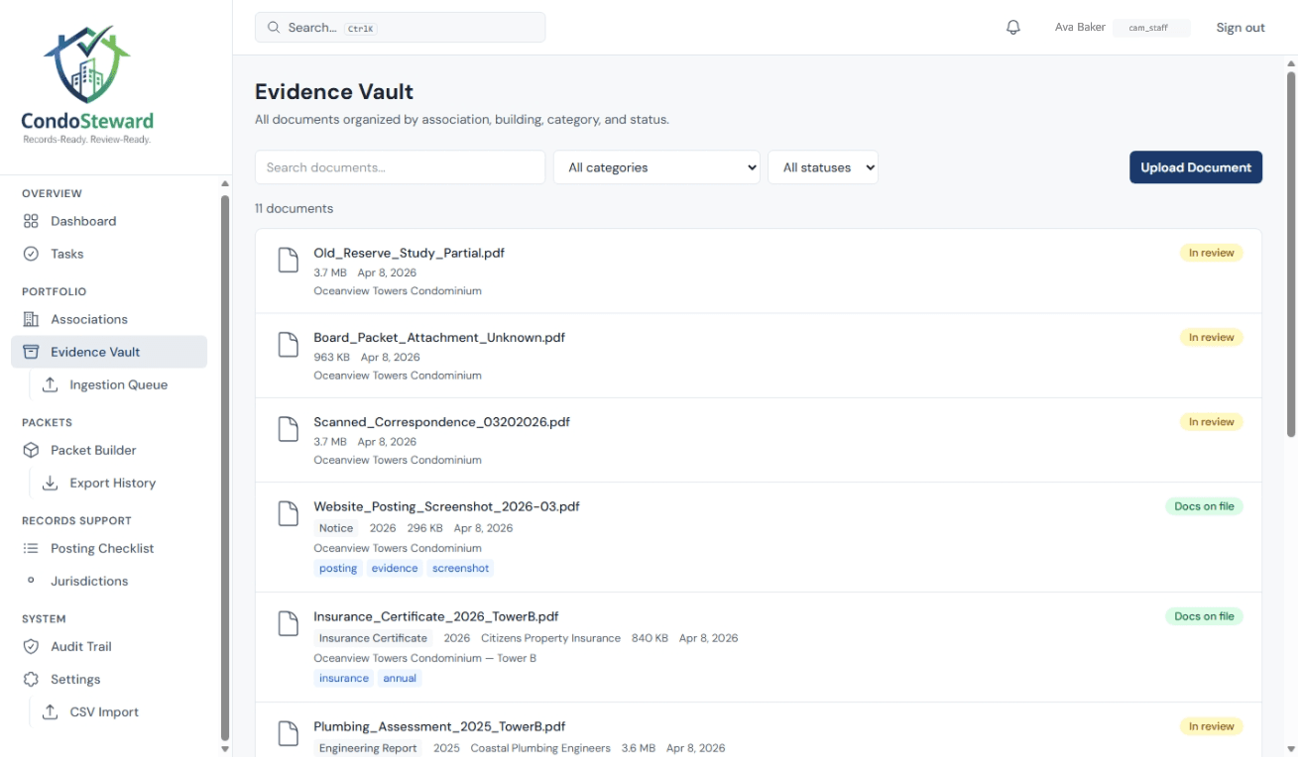Click the Posting Checklist list icon
1303x757 pixels.
(x=31, y=548)
